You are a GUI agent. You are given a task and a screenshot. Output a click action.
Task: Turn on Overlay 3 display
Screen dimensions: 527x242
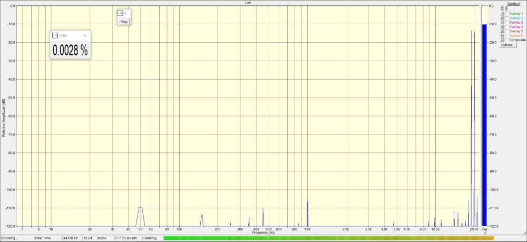point(506,23)
